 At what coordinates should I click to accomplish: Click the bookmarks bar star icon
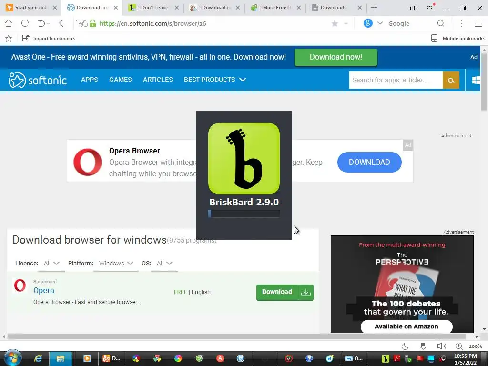tap(9, 38)
